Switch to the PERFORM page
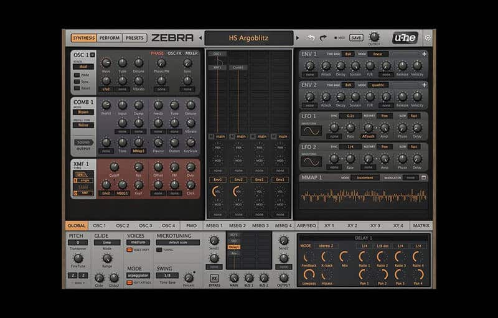This screenshot has width=498, height=318. [x=110, y=38]
